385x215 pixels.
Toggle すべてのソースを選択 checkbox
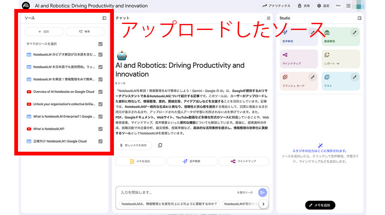pos(100,44)
